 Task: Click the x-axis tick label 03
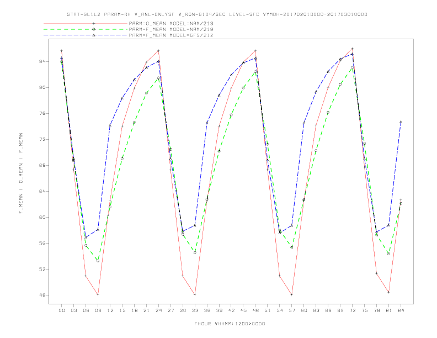(73, 310)
